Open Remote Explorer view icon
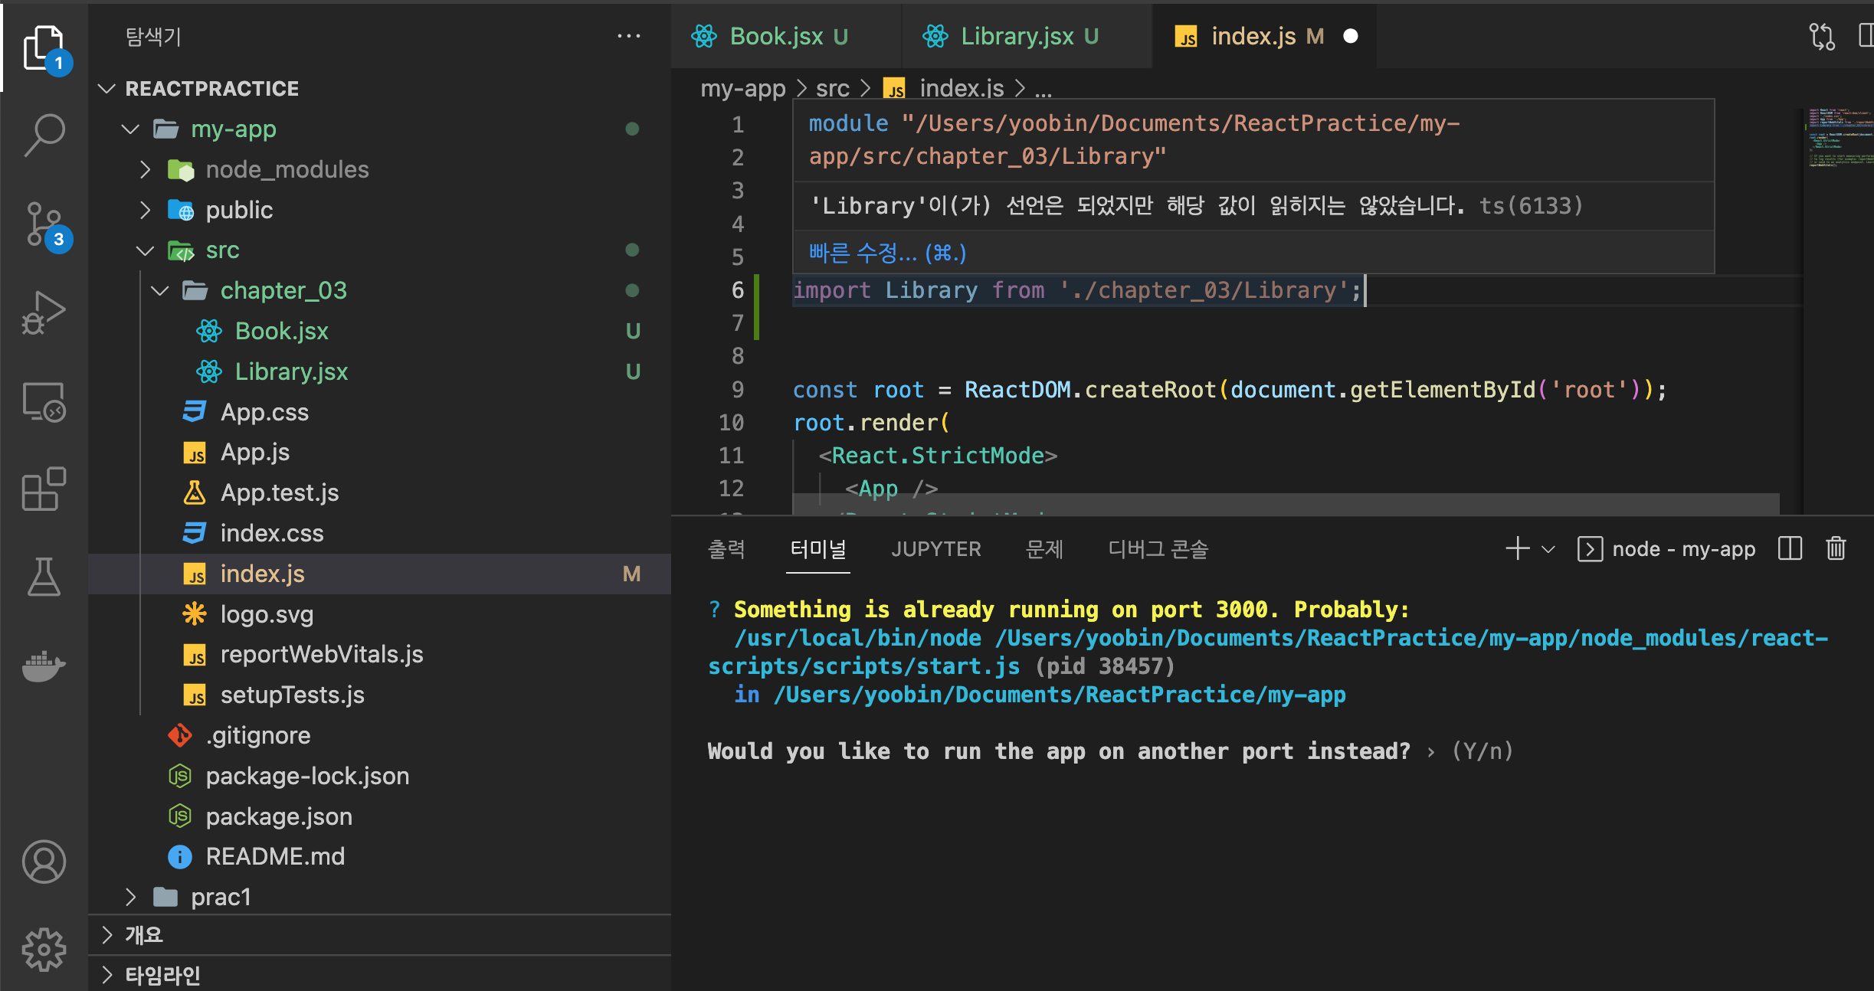 click(44, 402)
